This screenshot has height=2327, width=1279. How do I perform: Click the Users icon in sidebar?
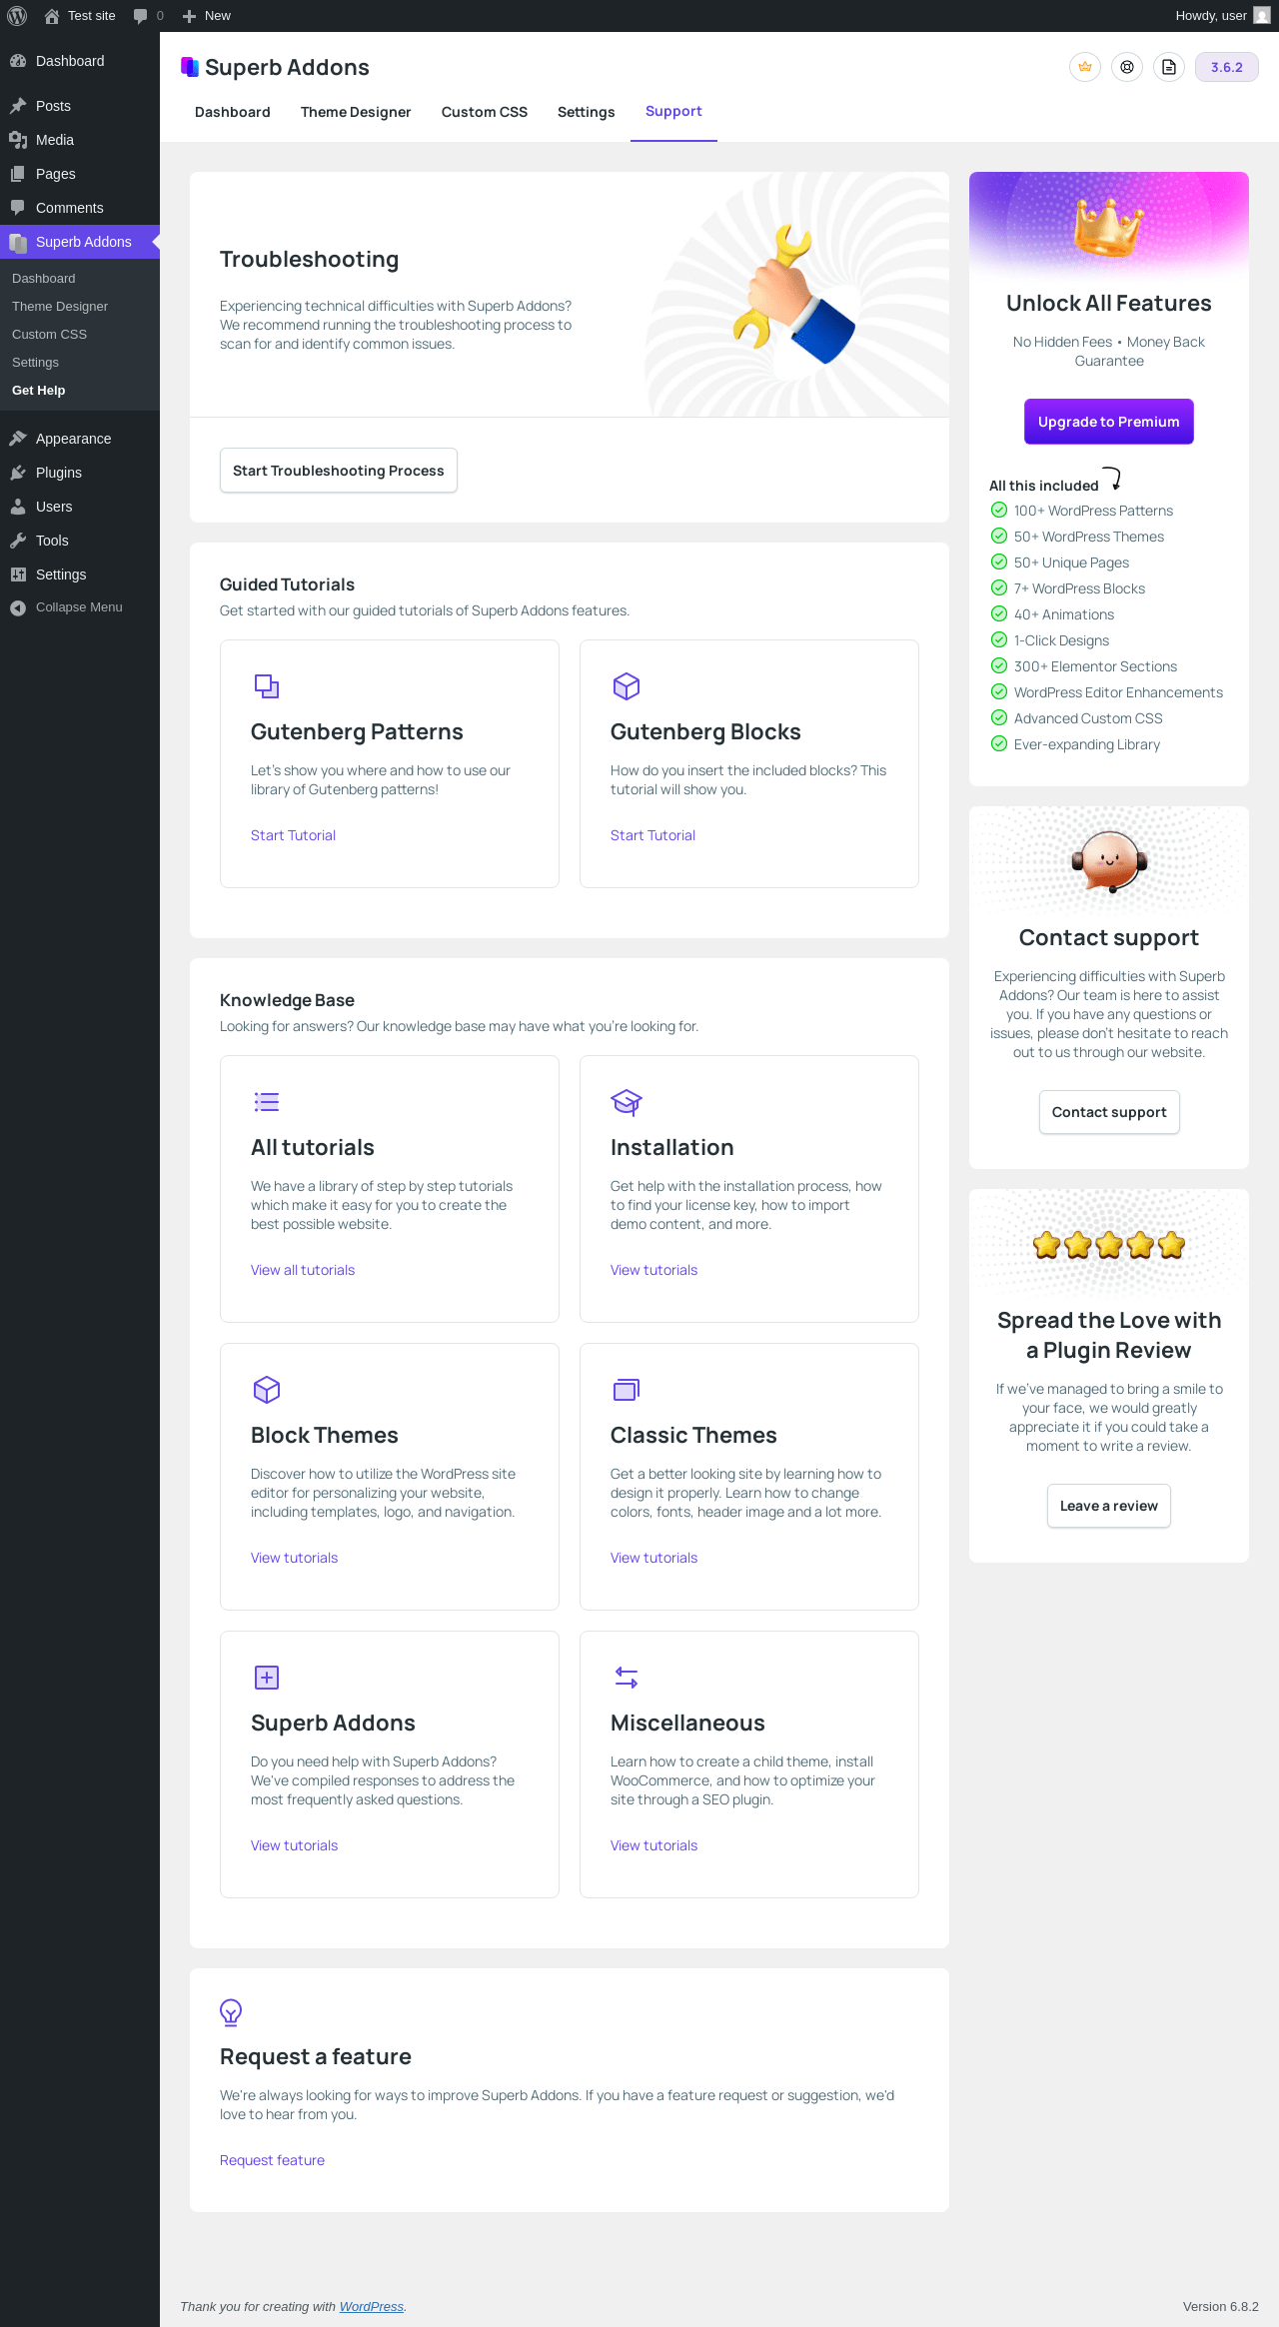click(x=18, y=507)
